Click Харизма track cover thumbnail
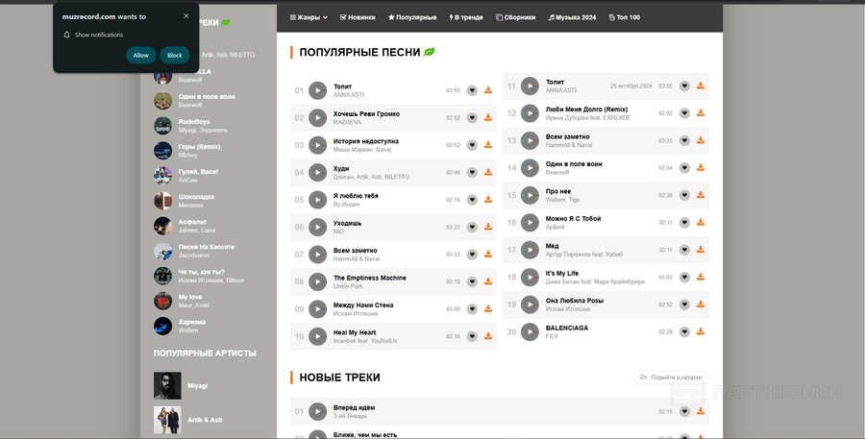 162,326
